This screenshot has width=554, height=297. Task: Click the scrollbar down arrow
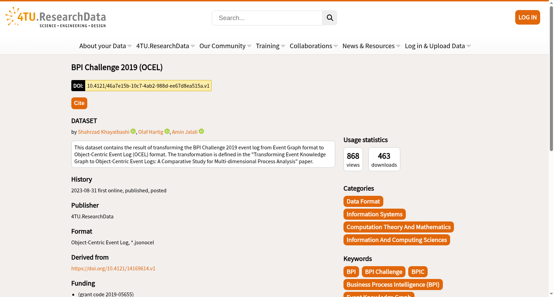point(551,294)
